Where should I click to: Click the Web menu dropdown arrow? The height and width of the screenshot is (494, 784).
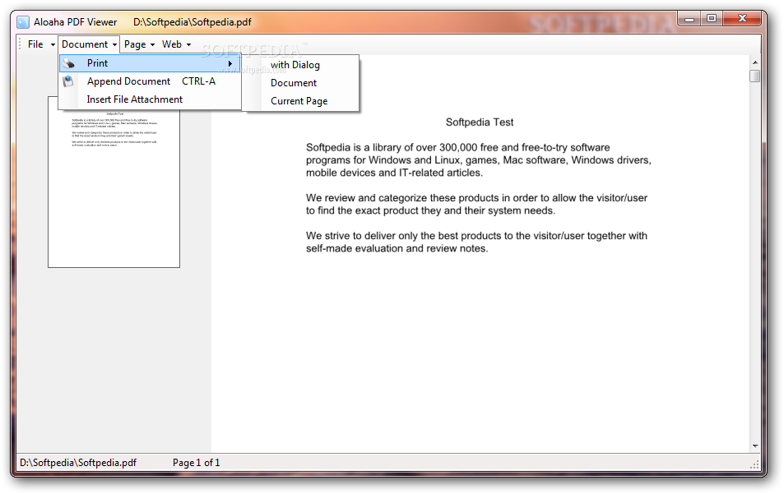[189, 45]
